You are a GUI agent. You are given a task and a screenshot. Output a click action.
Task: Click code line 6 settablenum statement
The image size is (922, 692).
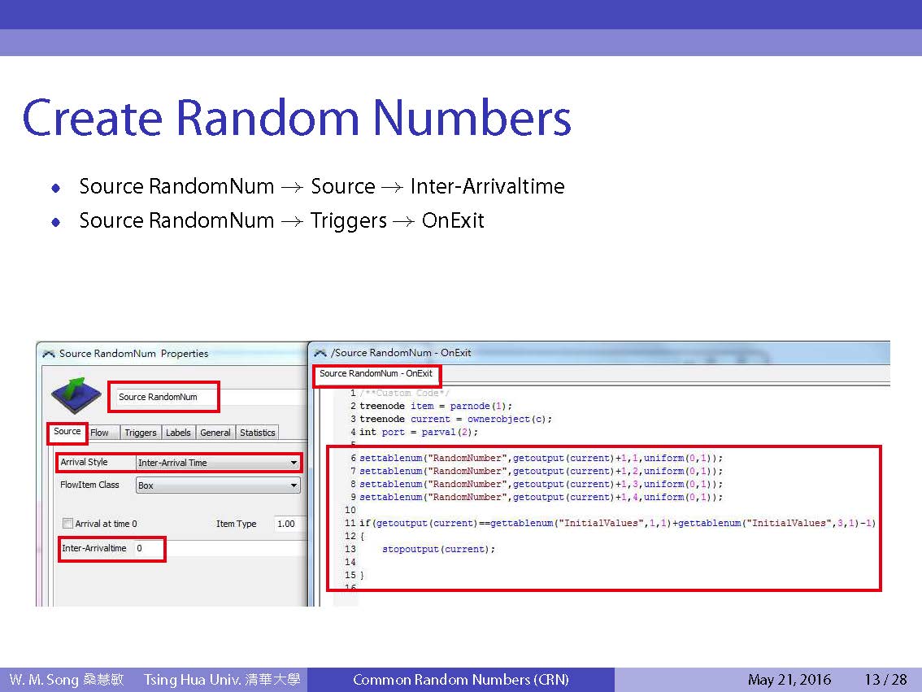[x=541, y=458]
